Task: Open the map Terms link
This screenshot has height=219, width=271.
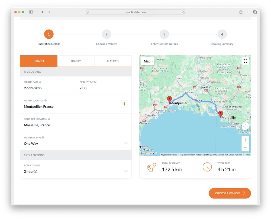Action: 247,155
